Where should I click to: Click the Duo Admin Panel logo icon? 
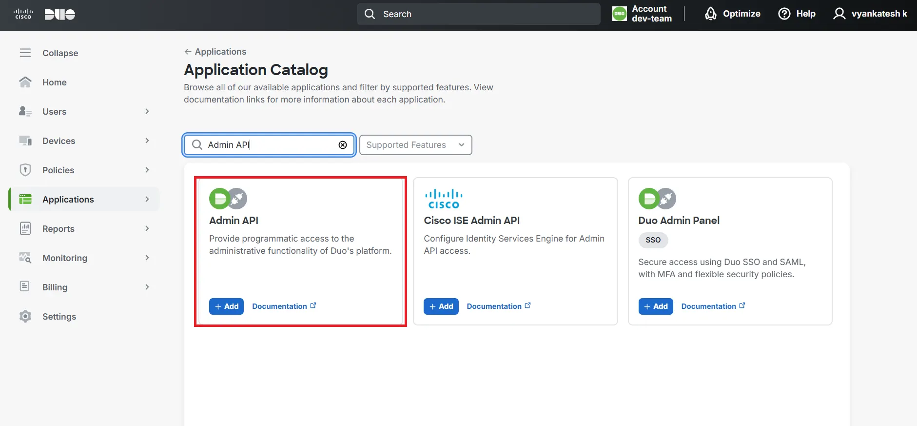(657, 199)
